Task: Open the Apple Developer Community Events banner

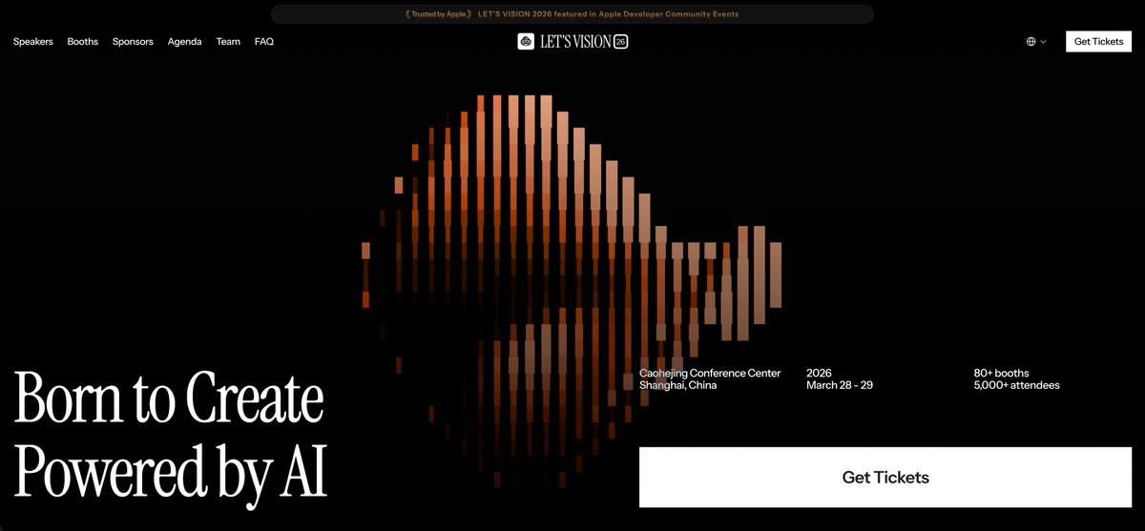Action: click(572, 14)
